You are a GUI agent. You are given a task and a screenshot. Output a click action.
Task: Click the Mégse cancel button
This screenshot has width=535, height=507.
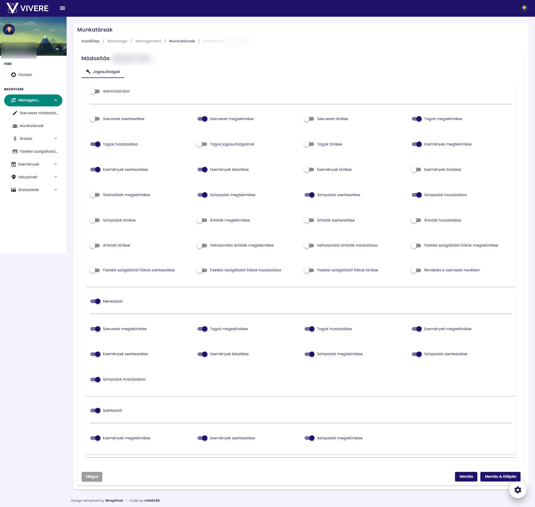92,477
